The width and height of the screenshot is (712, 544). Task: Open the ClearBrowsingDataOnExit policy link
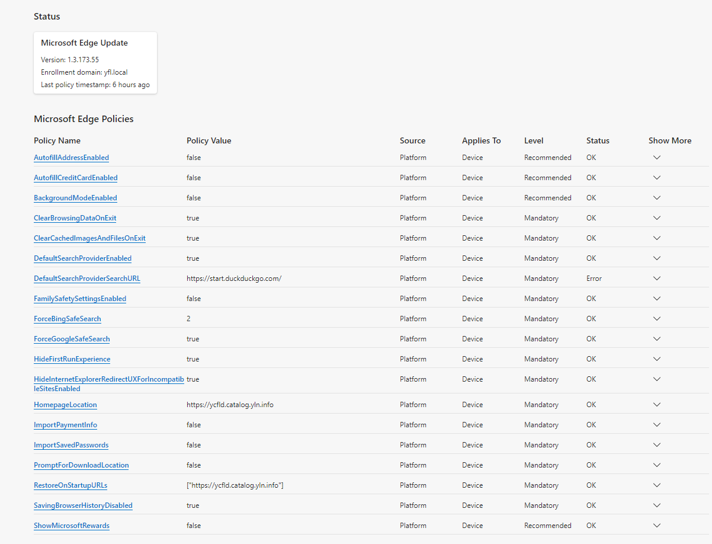click(x=75, y=218)
